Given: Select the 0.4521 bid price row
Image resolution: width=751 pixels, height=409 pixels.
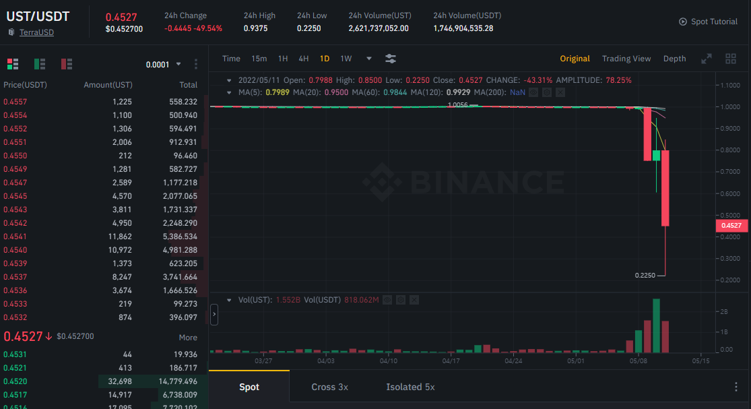Looking at the screenshot, I should point(104,368).
